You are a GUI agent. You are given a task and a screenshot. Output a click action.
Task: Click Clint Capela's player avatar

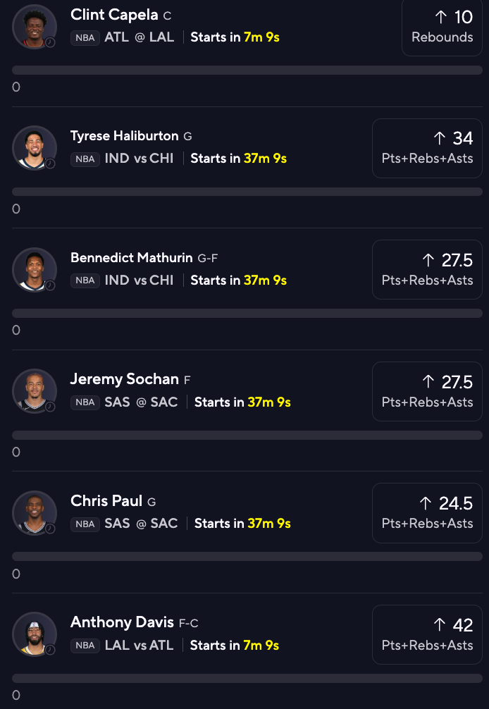[35, 26]
